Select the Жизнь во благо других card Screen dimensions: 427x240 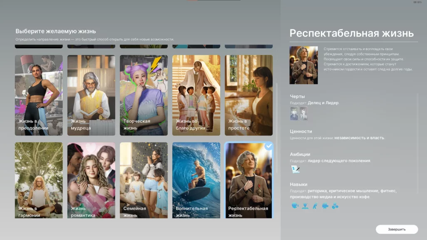(196, 95)
